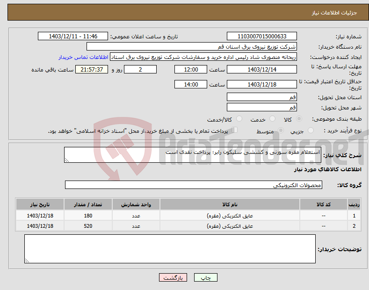Click the اطلاعات کالاهای مورد نیاز section heading
This screenshot has height=290, width=369.
327,169
